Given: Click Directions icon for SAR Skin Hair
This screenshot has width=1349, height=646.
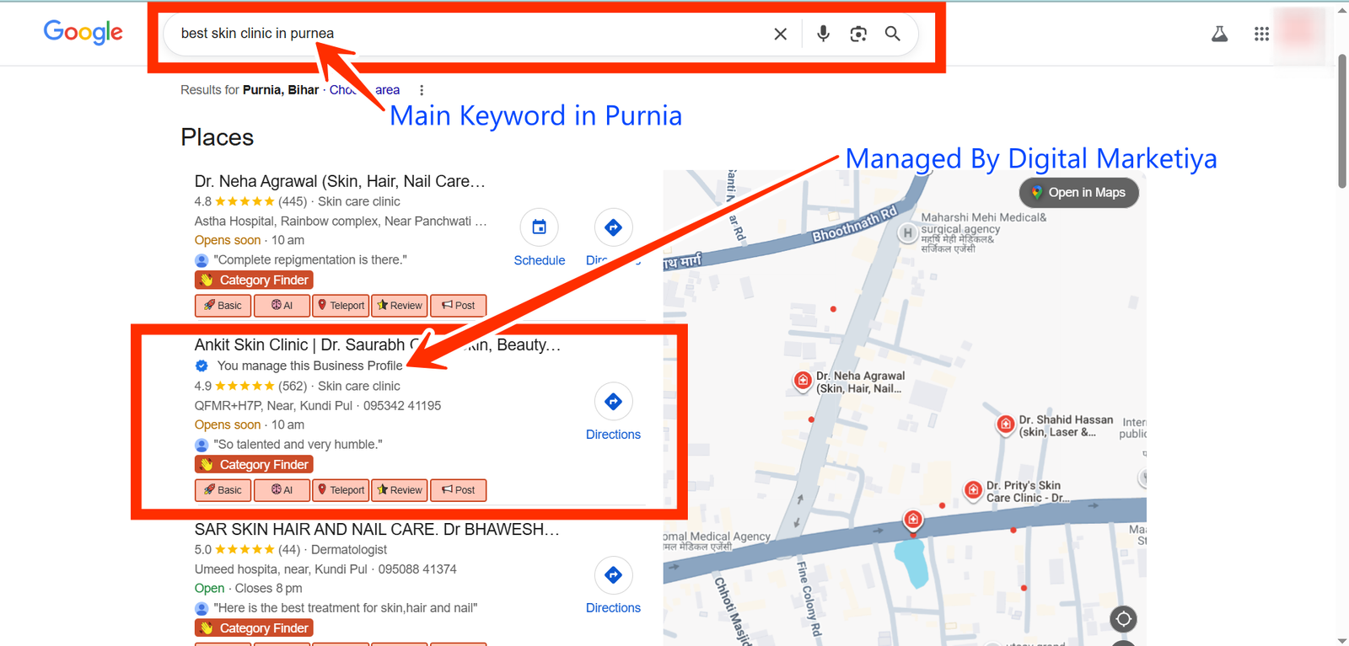Looking at the screenshot, I should 613,575.
